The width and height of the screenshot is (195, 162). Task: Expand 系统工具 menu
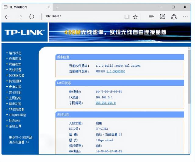coord(15,126)
